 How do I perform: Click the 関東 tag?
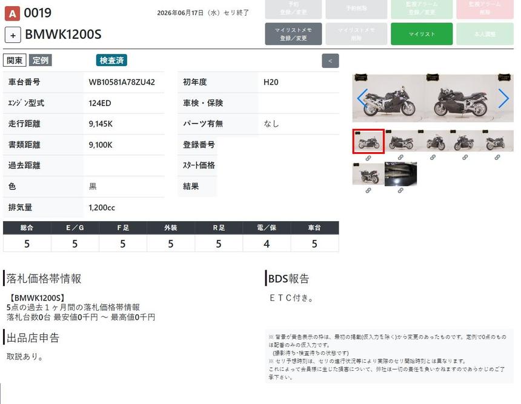pos(15,61)
